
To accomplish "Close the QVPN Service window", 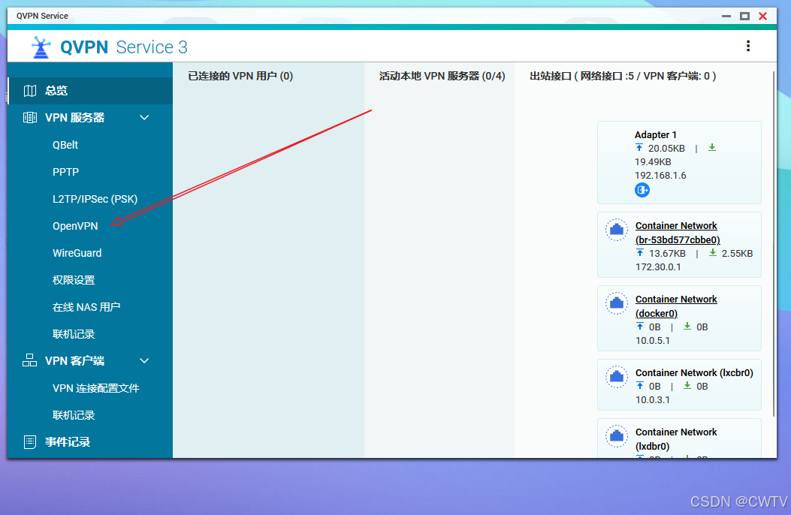I will click(762, 16).
